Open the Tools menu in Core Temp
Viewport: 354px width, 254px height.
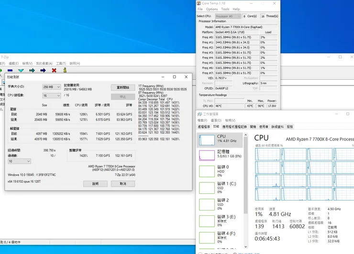coord(225,9)
